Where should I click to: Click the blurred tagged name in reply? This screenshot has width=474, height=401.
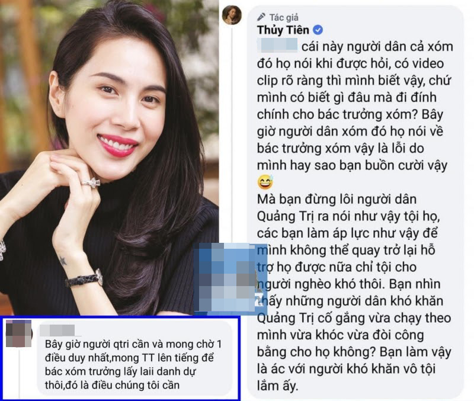277,46
